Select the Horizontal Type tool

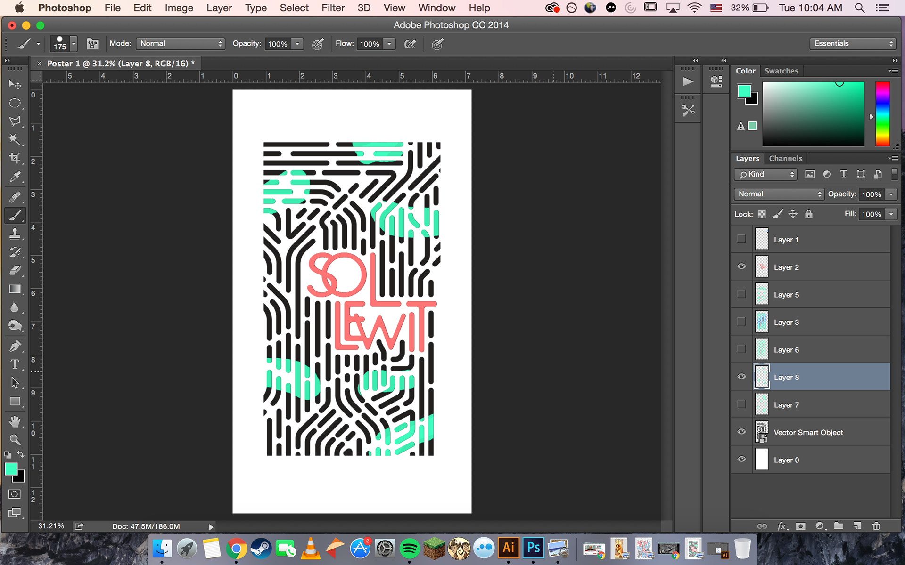[x=15, y=364]
